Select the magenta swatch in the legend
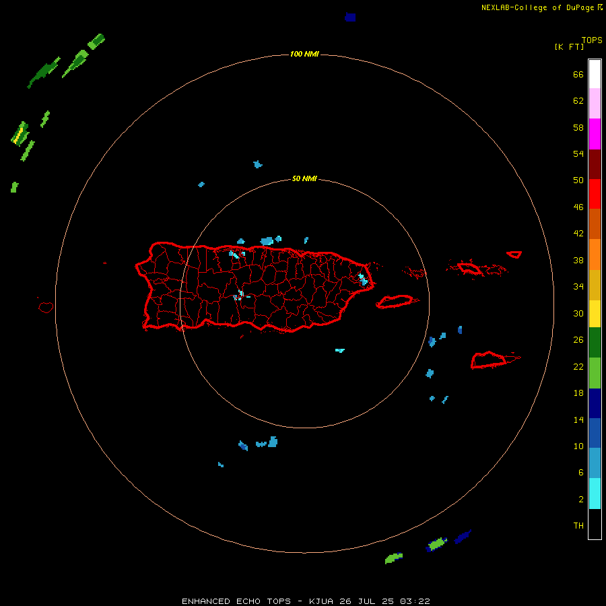606x606 pixels. [x=595, y=134]
